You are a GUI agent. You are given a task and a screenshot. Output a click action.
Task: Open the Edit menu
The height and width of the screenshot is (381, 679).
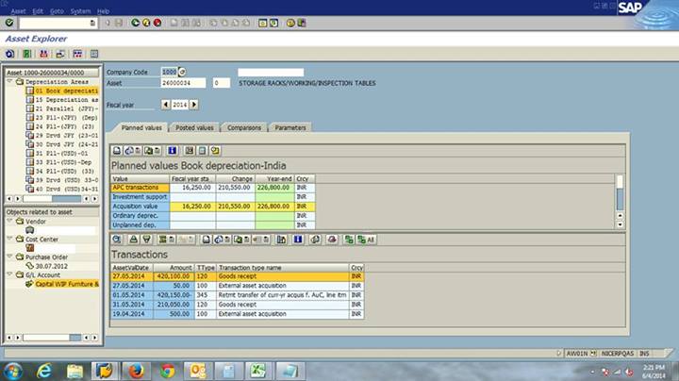pos(38,11)
